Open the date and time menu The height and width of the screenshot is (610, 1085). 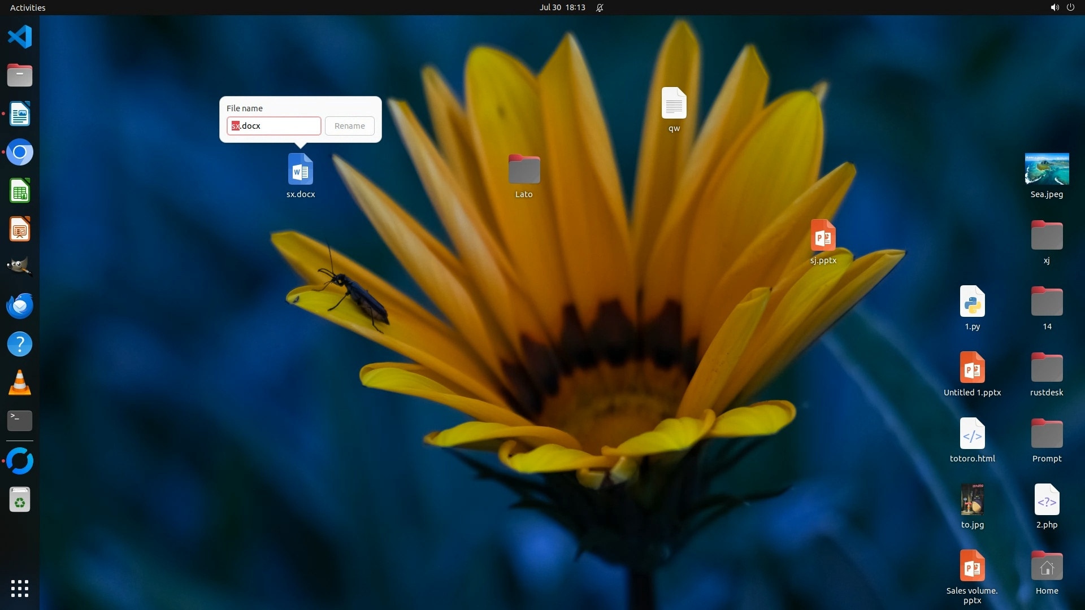pos(562,7)
